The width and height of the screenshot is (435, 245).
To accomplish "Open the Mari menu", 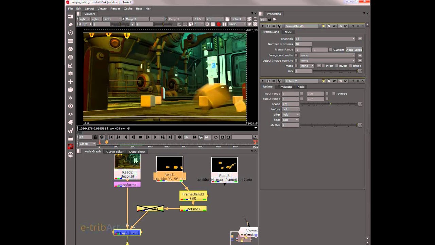I will click(149, 9).
